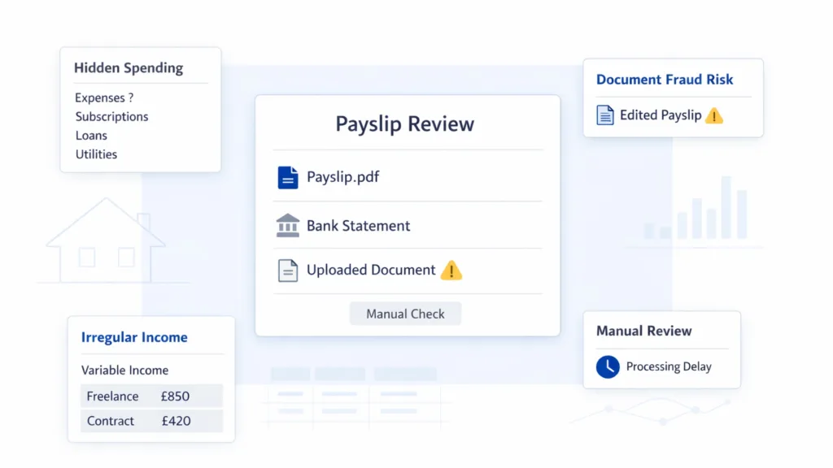Select the Freelance £850 income row
Image resolution: width=833 pixels, height=468 pixels.
tap(151, 396)
